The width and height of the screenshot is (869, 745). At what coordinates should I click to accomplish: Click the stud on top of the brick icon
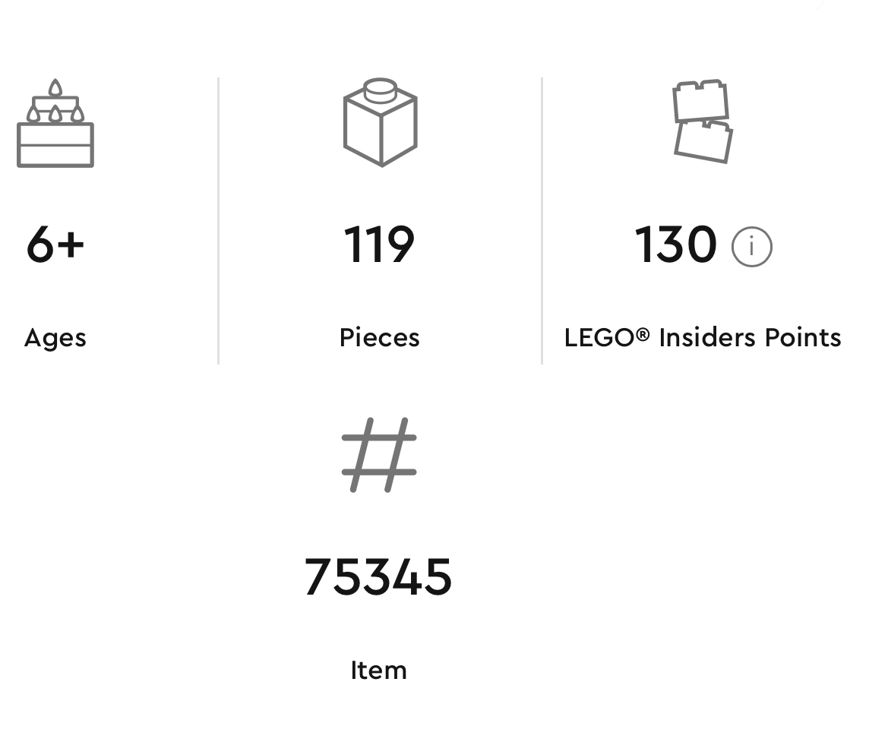[380, 90]
